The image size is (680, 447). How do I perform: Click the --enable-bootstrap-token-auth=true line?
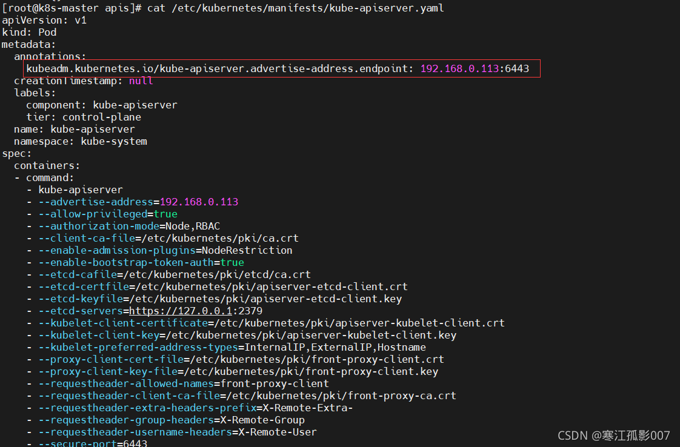pos(135,263)
